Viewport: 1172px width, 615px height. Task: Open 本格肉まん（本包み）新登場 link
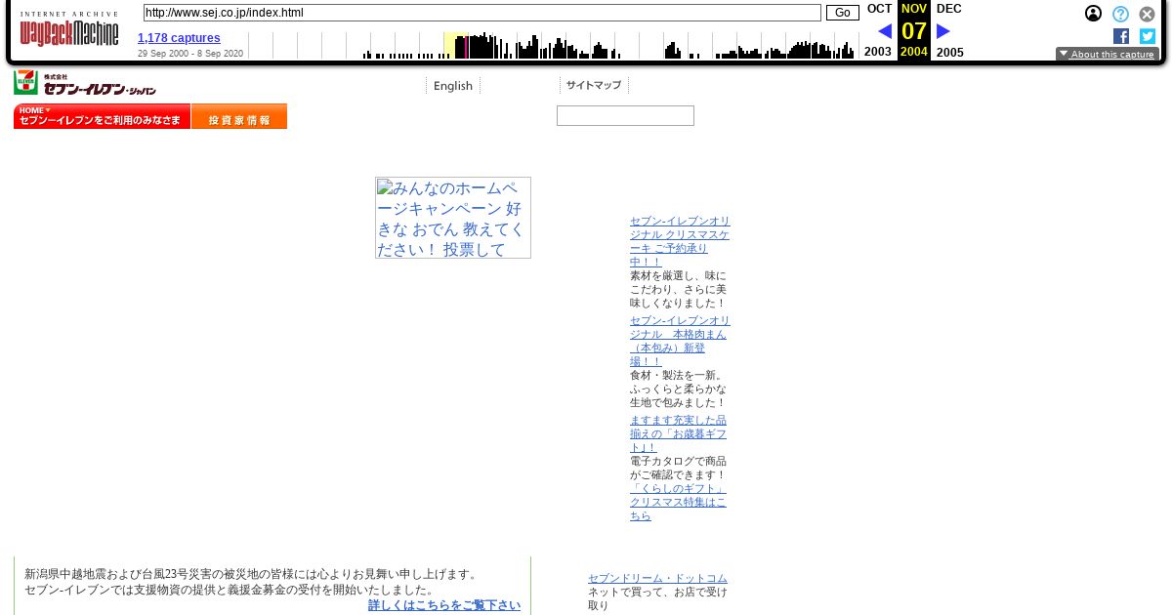(x=680, y=341)
